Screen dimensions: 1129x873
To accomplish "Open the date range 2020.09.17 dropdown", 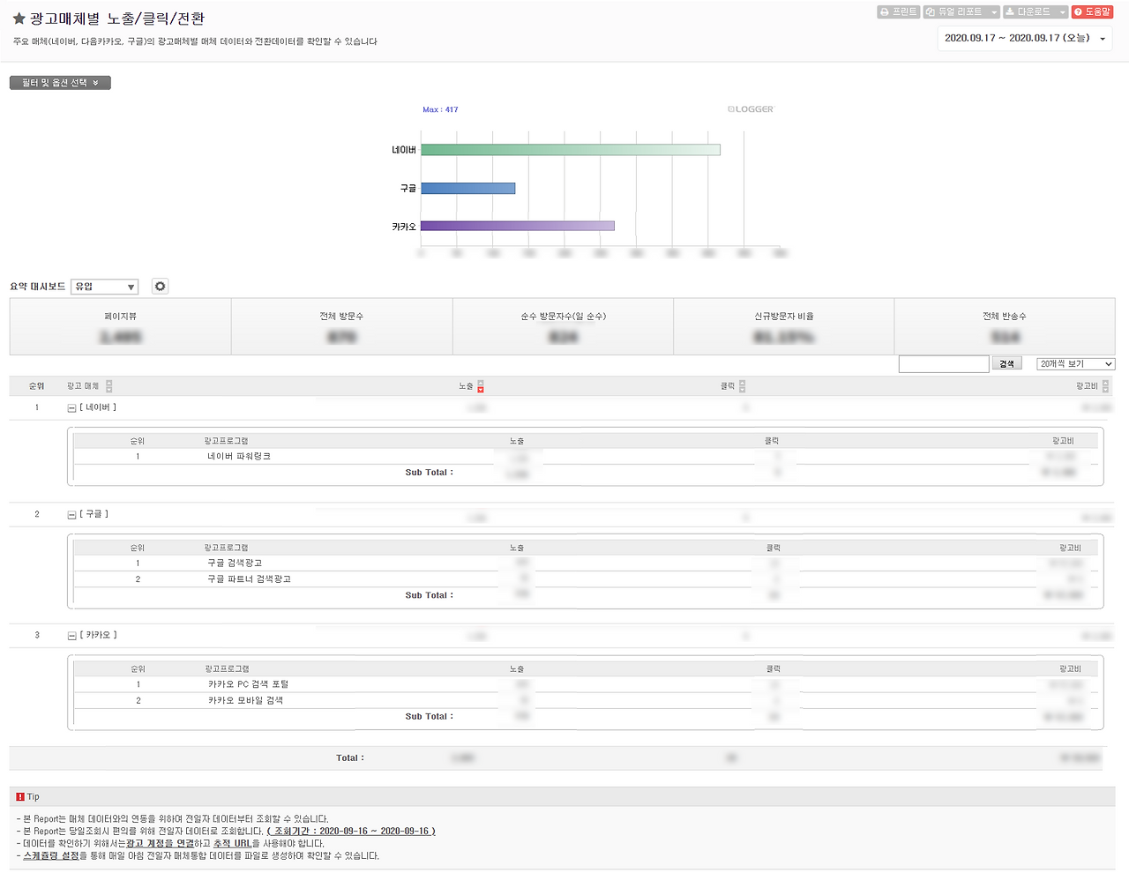I will click(x=1023, y=38).
